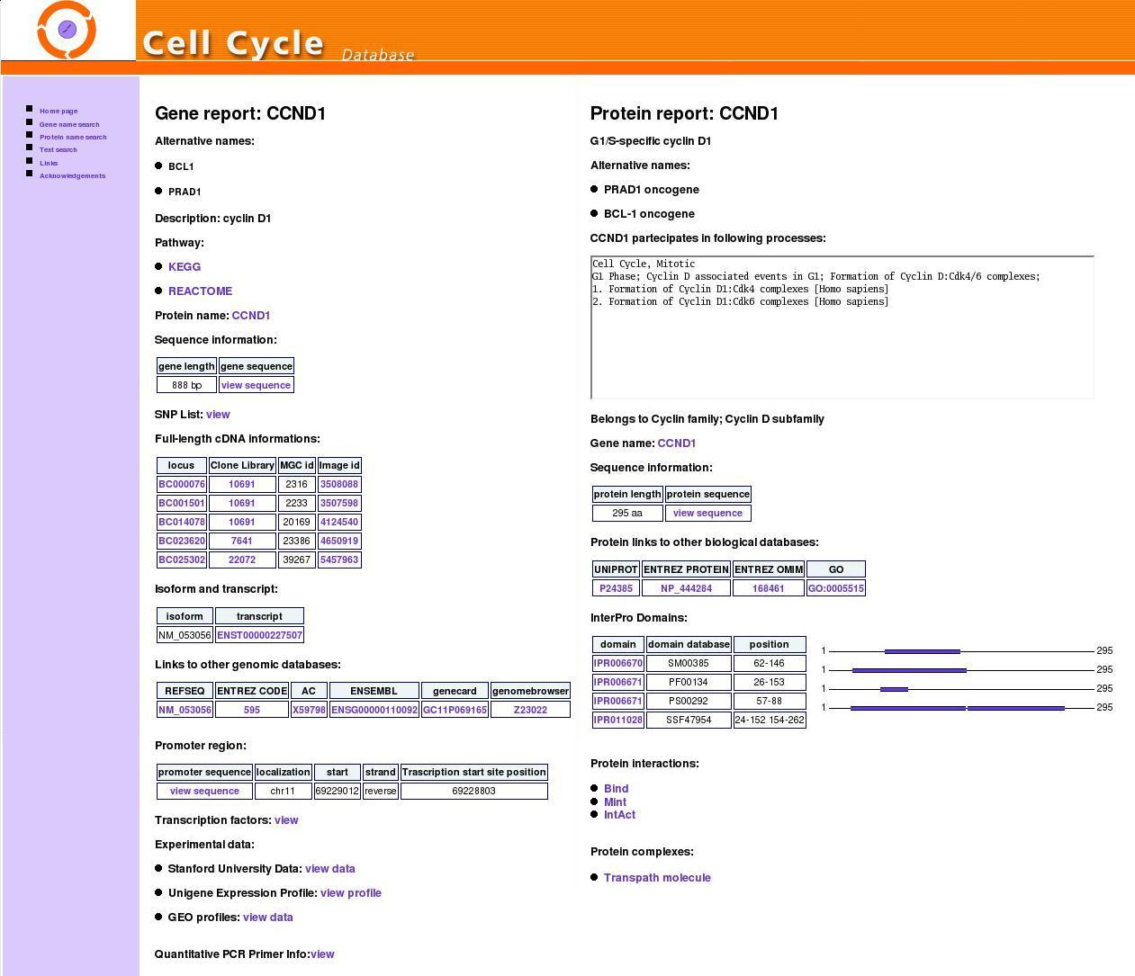Open Image id 4124540
1135x976 pixels.
point(339,522)
